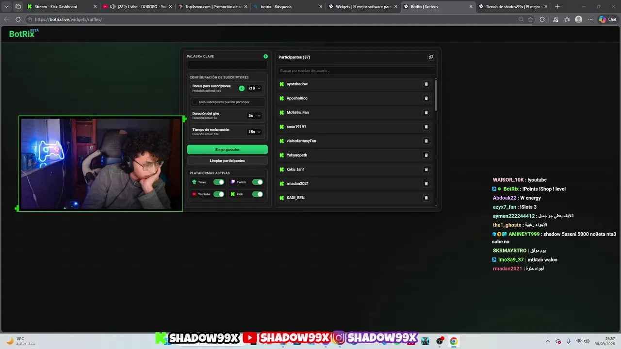Open the browser settings and more menu

click(590, 19)
